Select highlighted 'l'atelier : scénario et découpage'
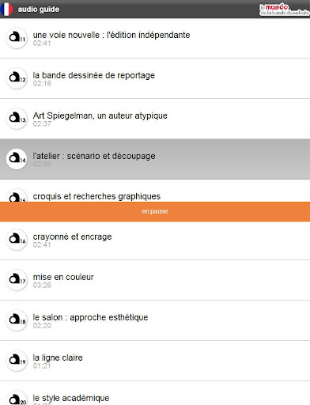 [x=155, y=159]
